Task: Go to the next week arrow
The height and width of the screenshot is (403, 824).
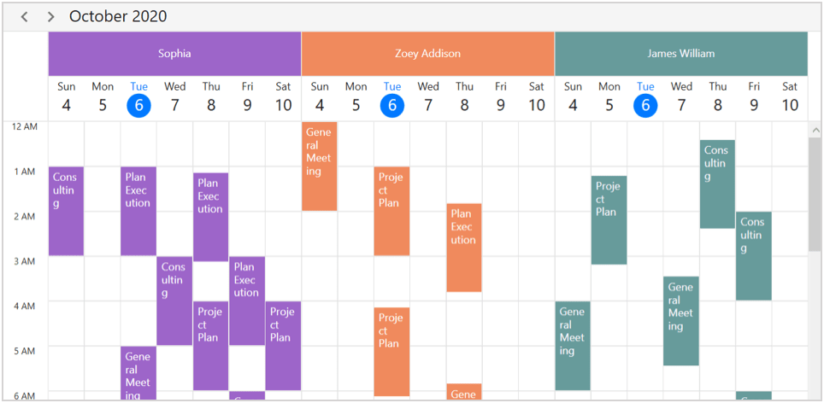Action: tap(51, 17)
